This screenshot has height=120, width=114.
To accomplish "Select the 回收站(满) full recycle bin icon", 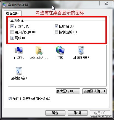I will click(x=81, y=50).
